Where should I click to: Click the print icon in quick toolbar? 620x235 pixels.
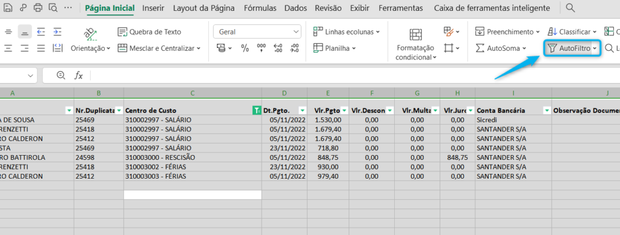(38, 7)
